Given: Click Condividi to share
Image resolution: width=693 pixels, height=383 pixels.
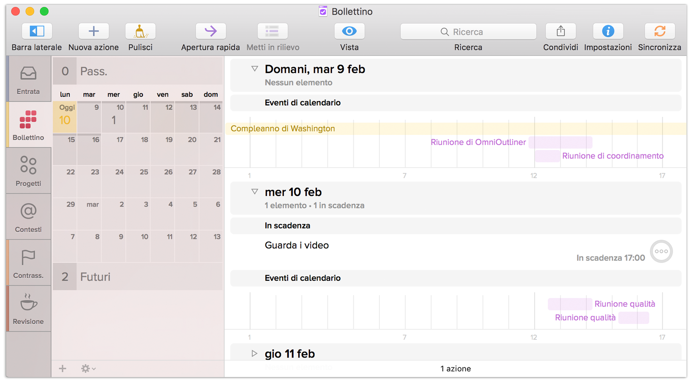Looking at the screenshot, I should 560,31.
